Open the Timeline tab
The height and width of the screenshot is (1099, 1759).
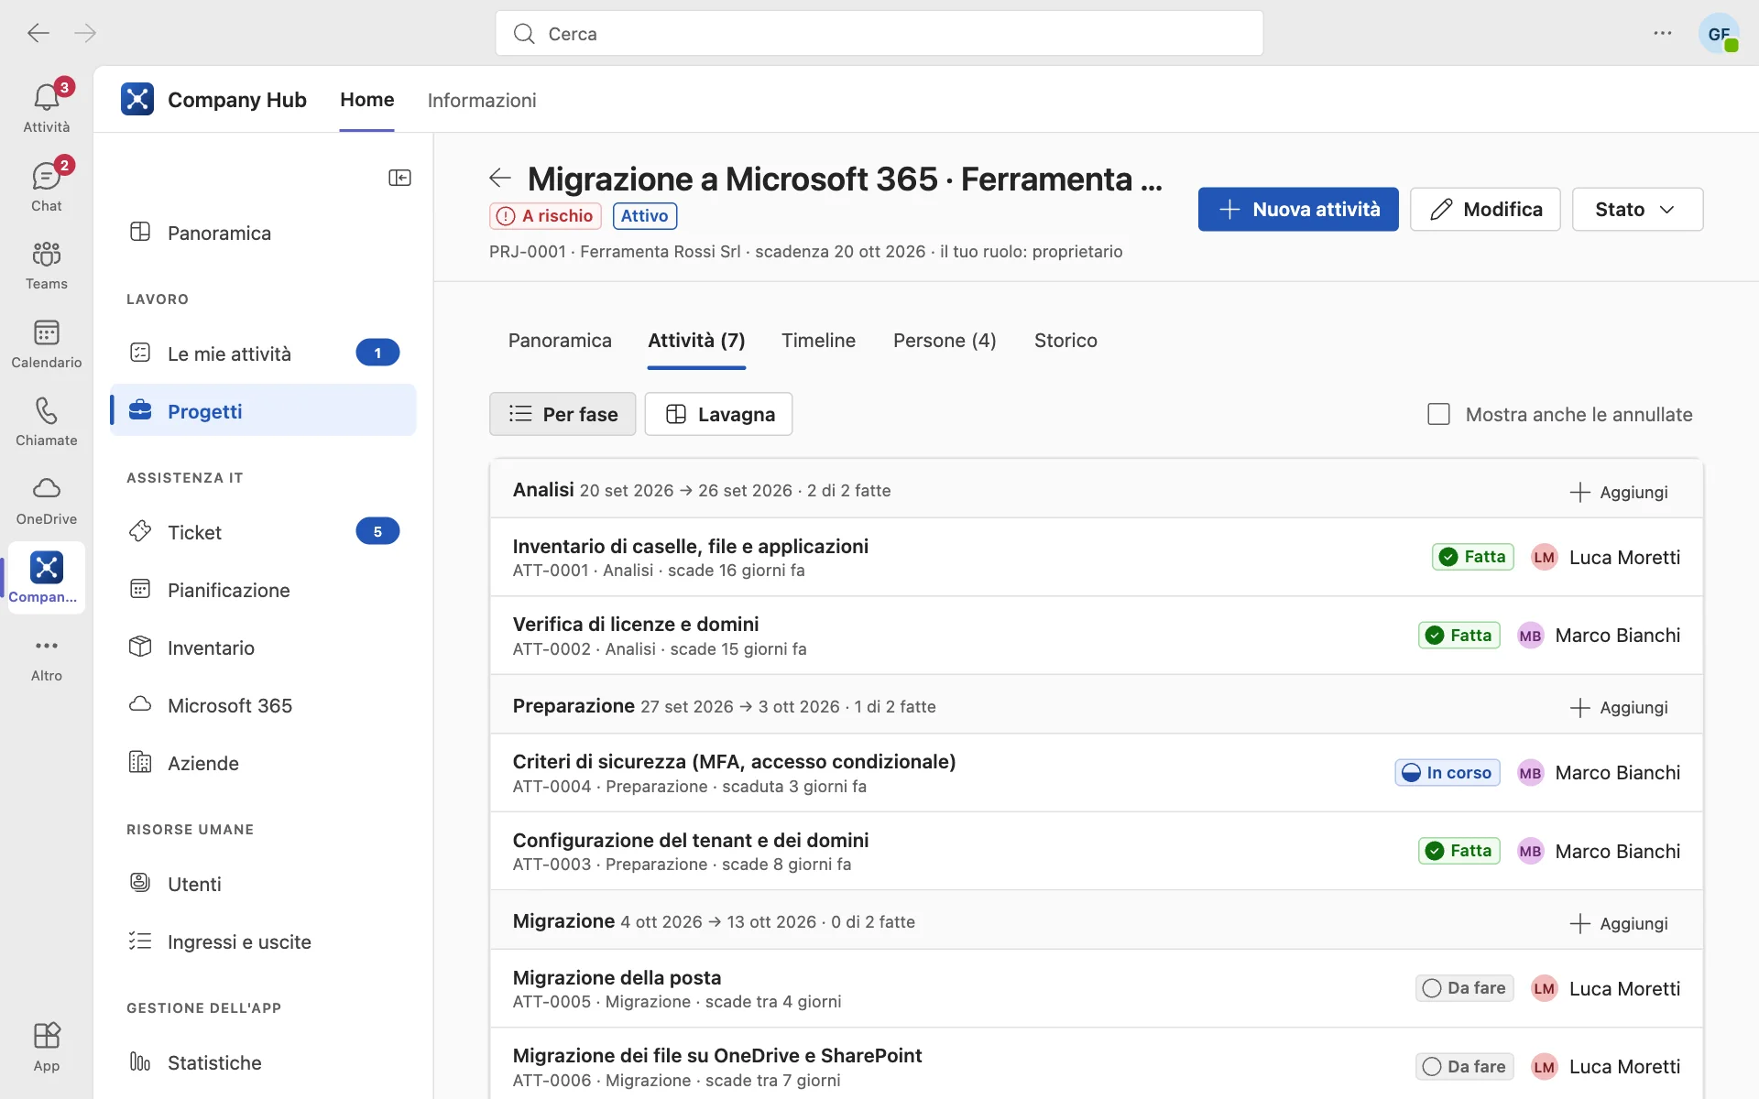pyautogui.click(x=818, y=341)
